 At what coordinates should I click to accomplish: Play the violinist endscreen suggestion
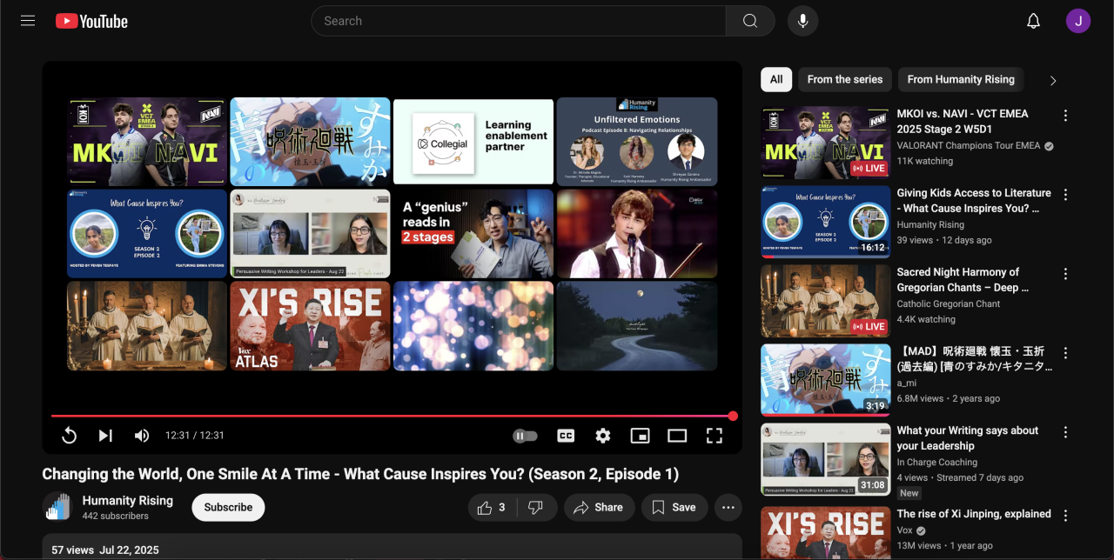pos(637,233)
